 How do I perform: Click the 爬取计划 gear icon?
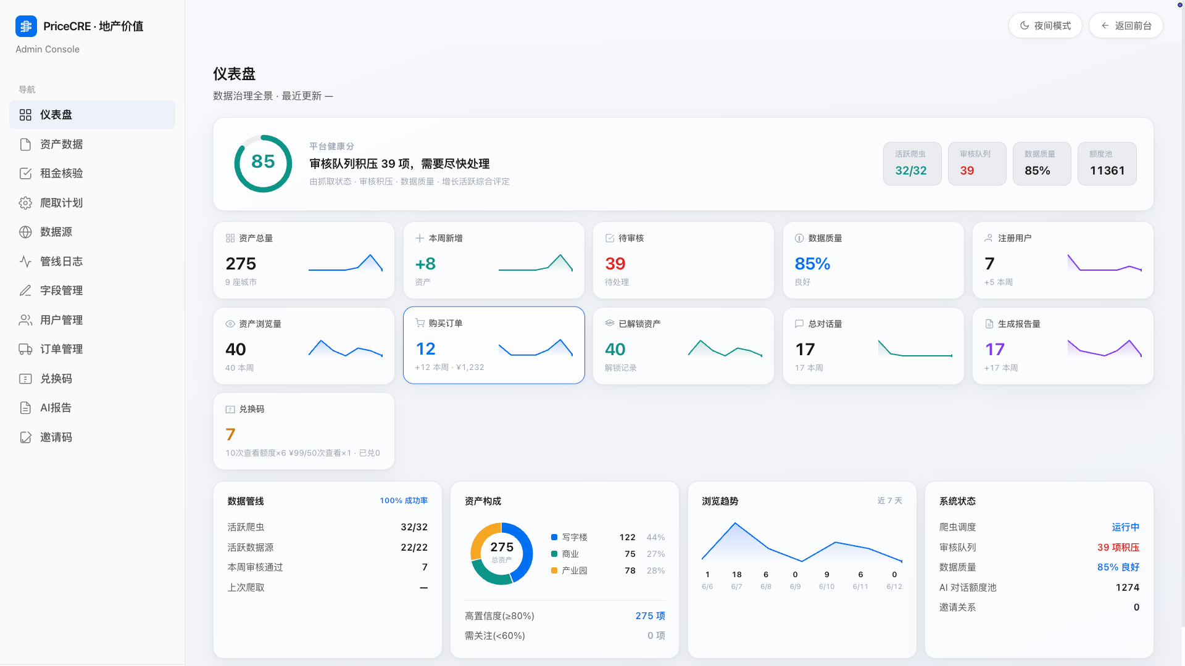tap(25, 203)
